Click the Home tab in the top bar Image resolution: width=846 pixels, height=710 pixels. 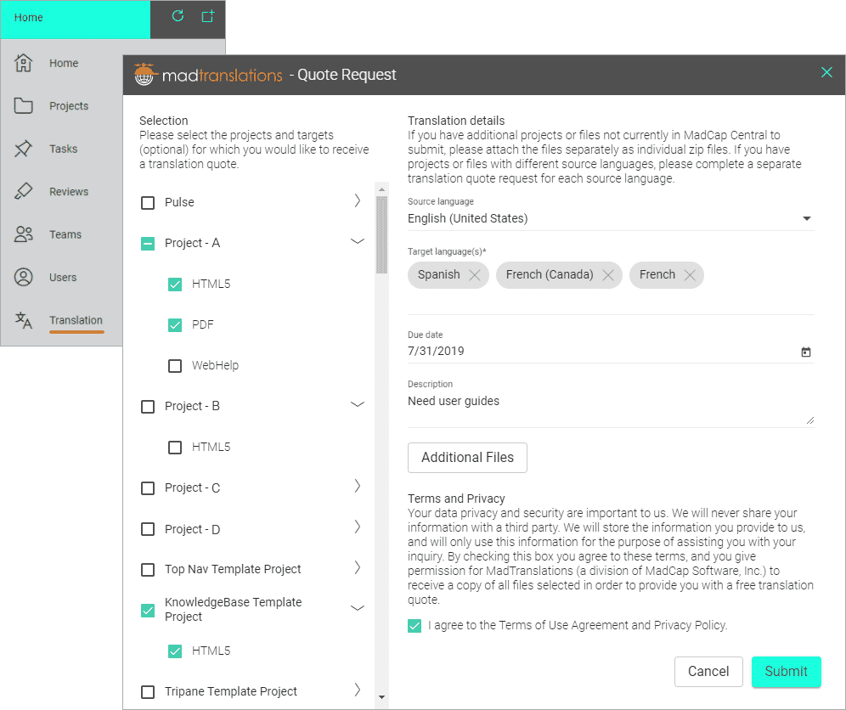tap(75, 19)
